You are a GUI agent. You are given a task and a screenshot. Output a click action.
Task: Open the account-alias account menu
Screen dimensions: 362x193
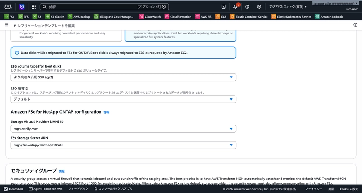[x=336, y=4]
